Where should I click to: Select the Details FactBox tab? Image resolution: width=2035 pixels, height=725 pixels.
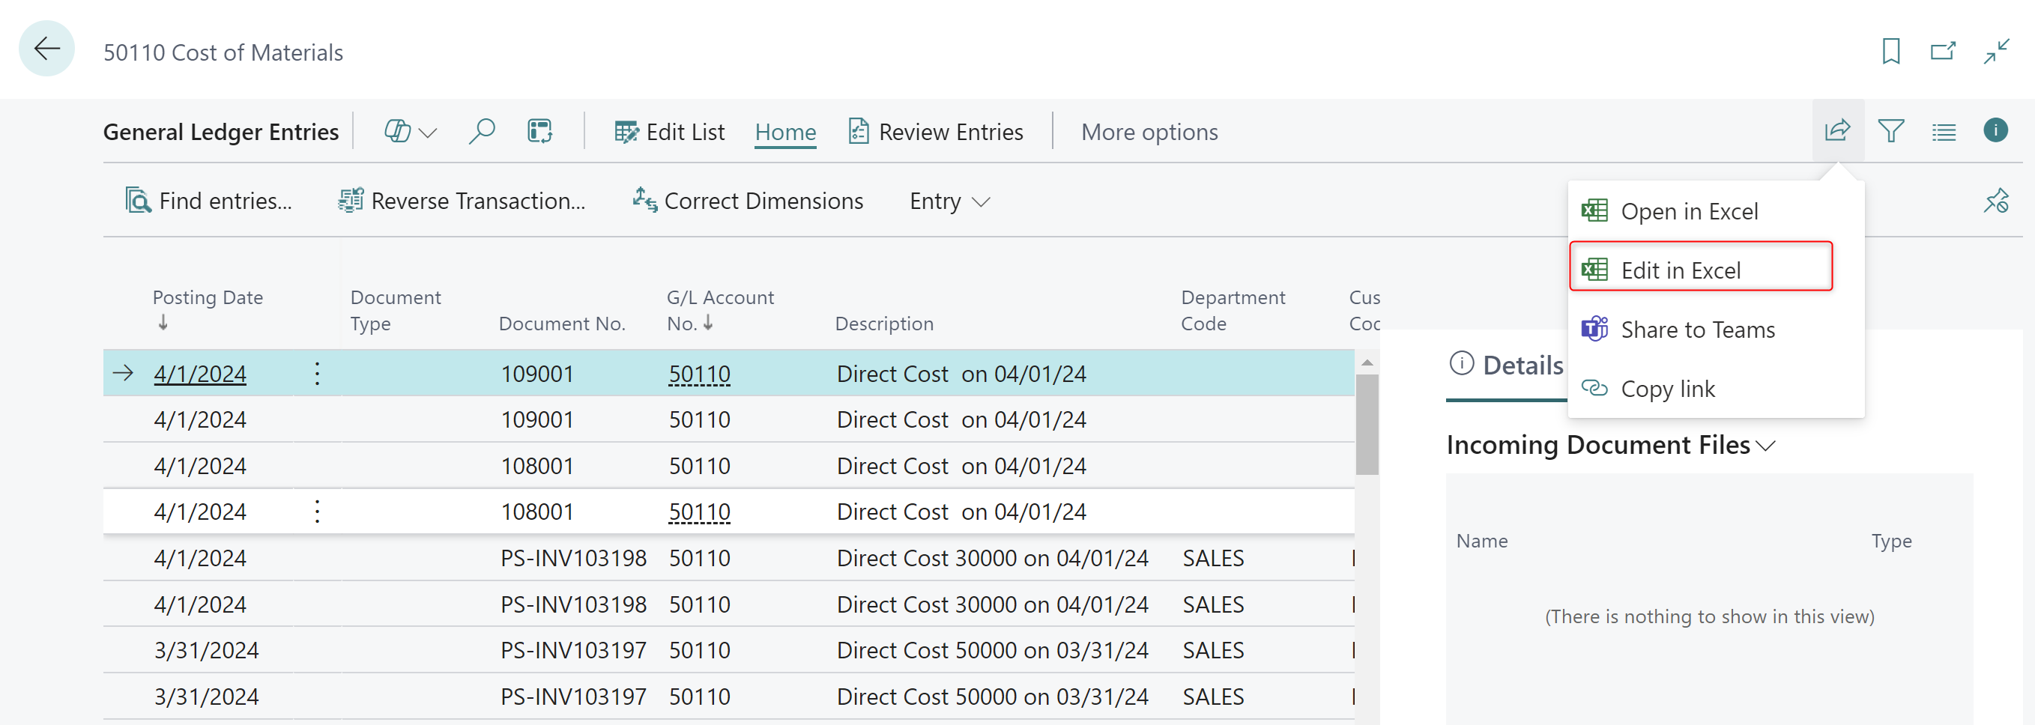point(1507,365)
